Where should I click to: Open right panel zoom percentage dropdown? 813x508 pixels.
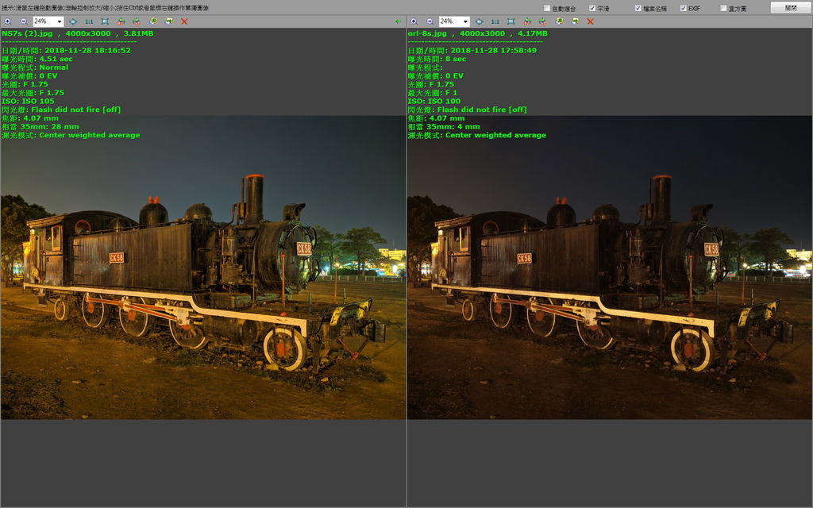[x=465, y=21]
